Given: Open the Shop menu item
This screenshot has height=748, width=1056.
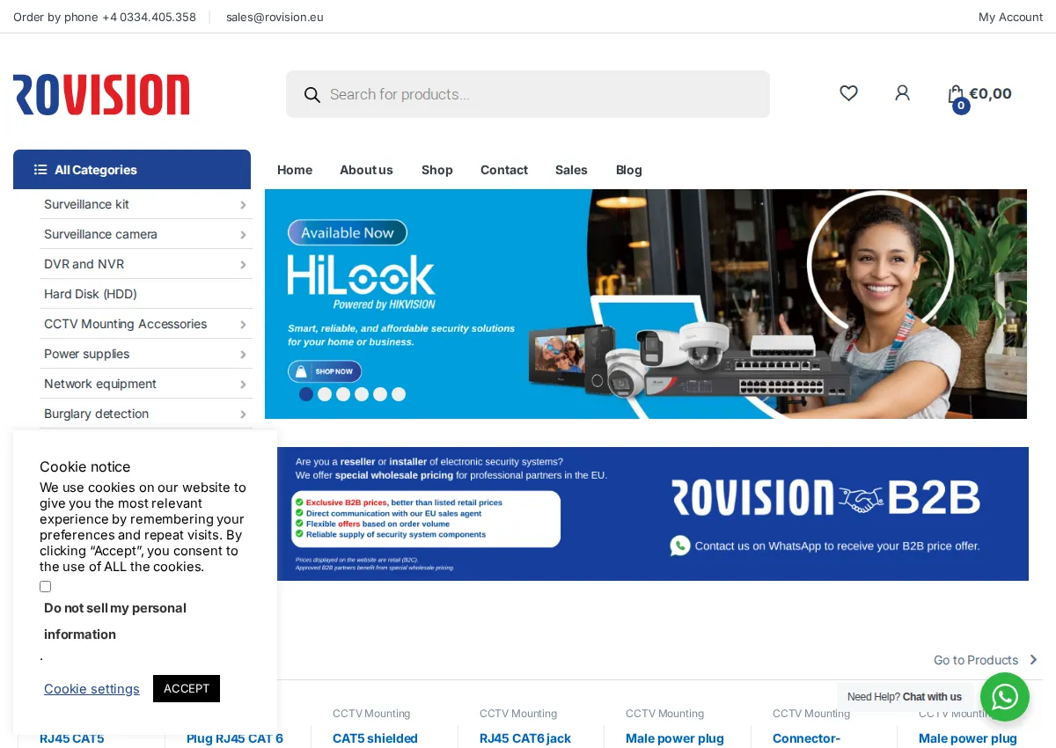Looking at the screenshot, I should (436, 170).
